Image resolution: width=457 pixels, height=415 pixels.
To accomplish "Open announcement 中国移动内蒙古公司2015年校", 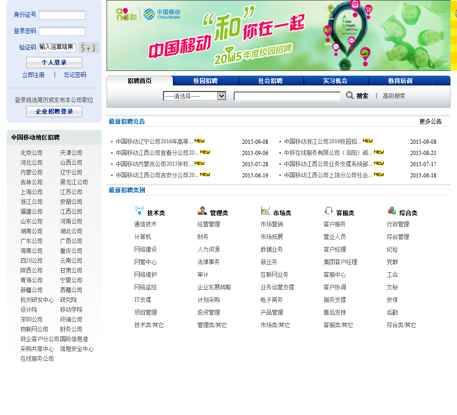I will [x=154, y=164].
